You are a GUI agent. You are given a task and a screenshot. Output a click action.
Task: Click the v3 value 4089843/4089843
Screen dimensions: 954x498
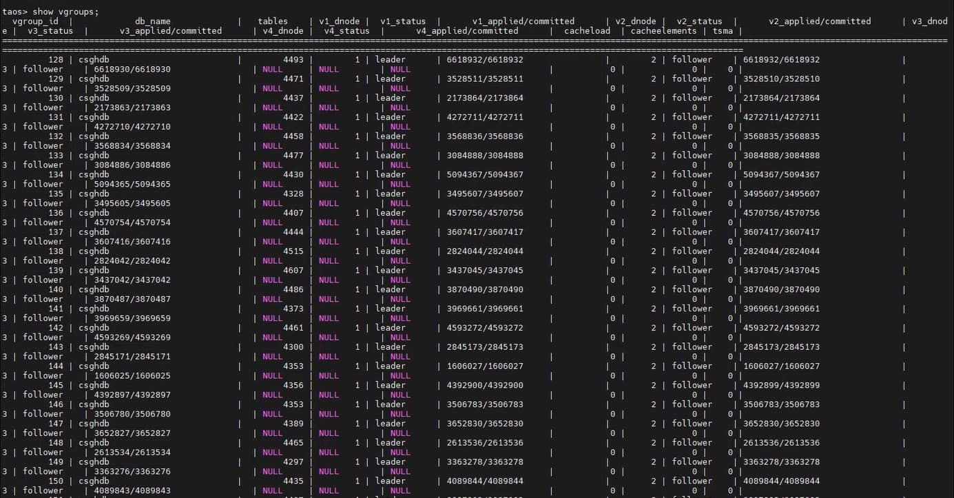(127, 490)
